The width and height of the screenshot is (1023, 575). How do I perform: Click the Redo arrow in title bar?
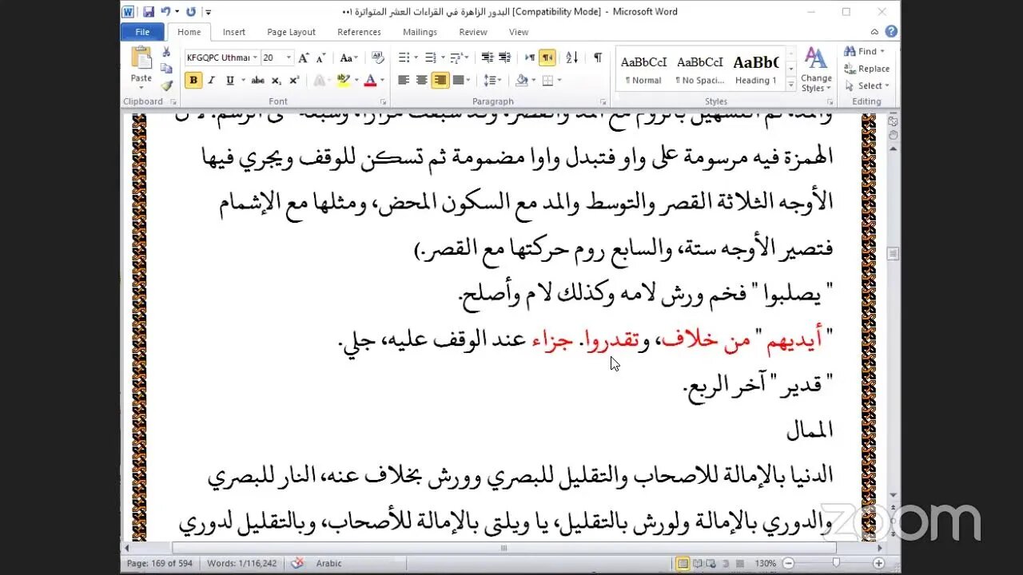tap(190, 12)
